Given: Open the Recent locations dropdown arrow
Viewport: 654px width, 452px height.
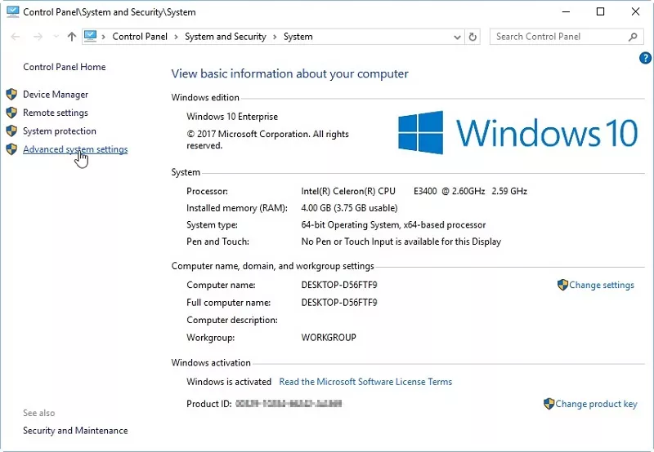Looking at the screenshot, I should coord(56,37).
